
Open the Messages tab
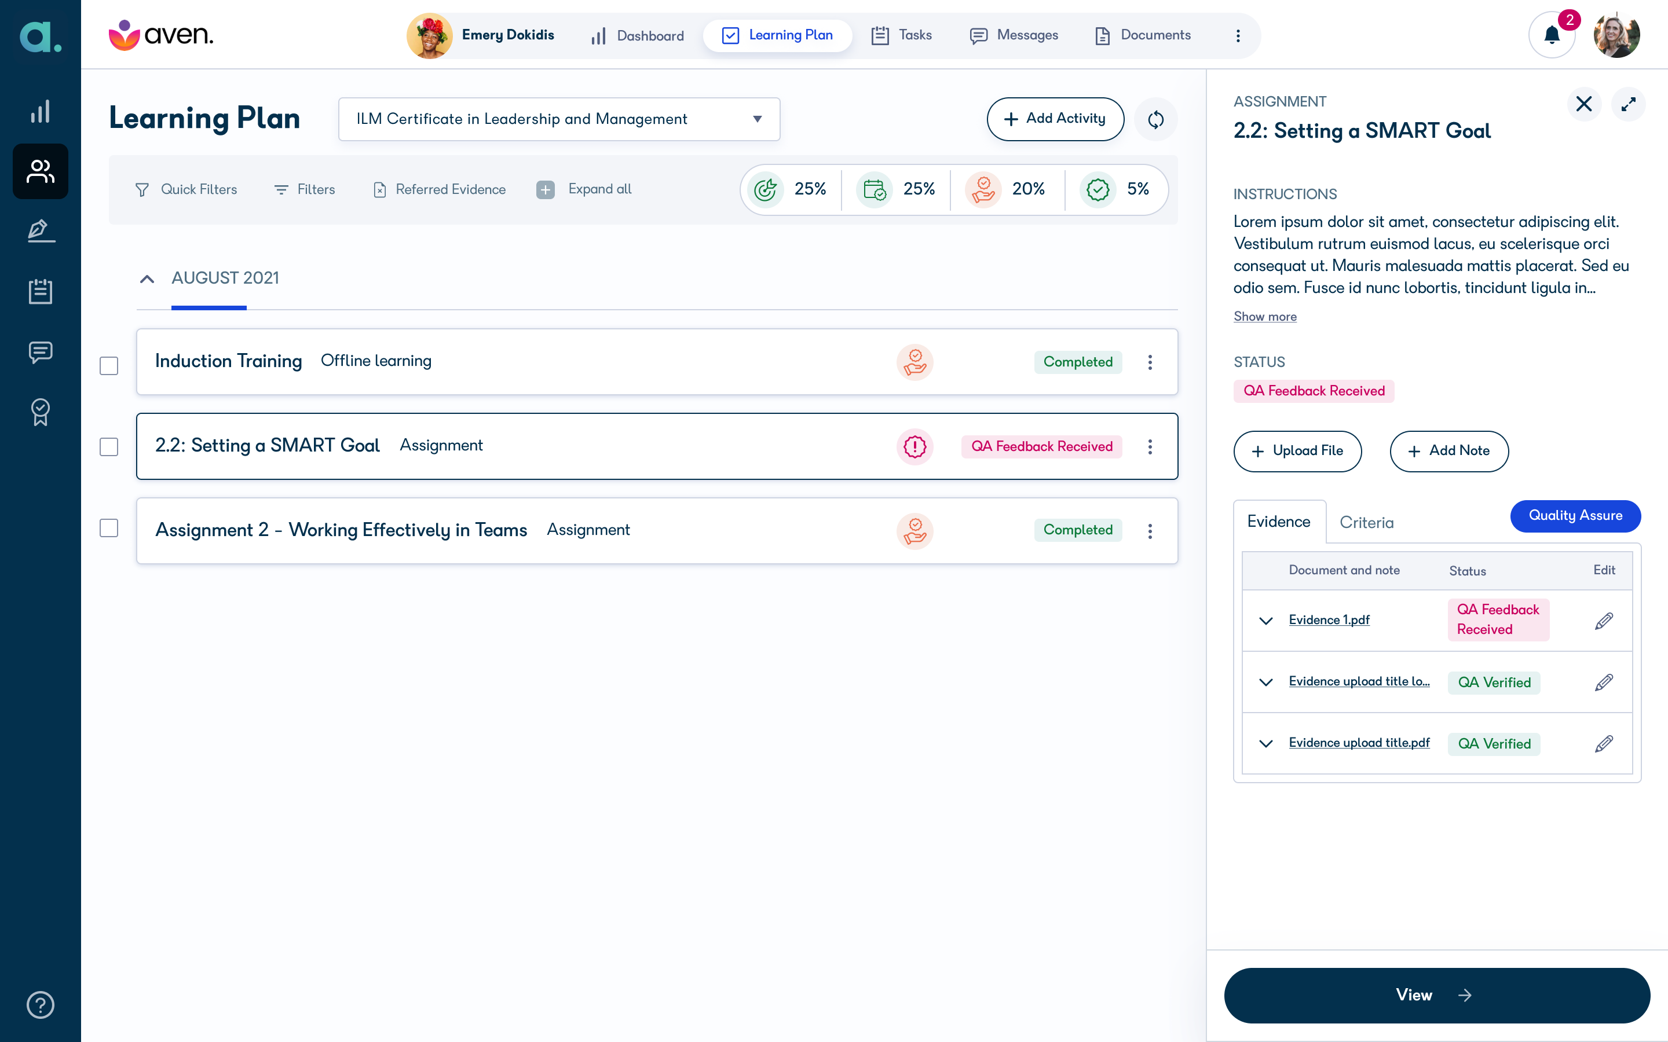point(1014,35)
